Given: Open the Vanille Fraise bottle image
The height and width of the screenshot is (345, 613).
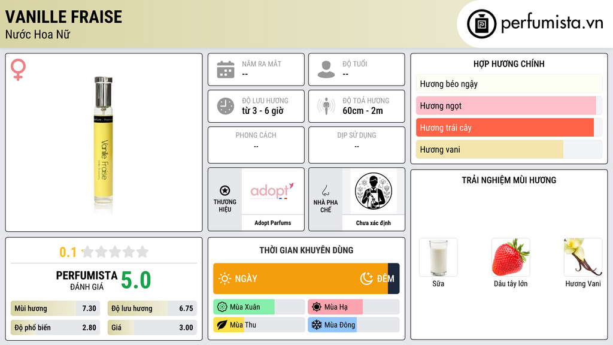Looking at the screenshot, I should pyautogui.click(x=104, y=145).
